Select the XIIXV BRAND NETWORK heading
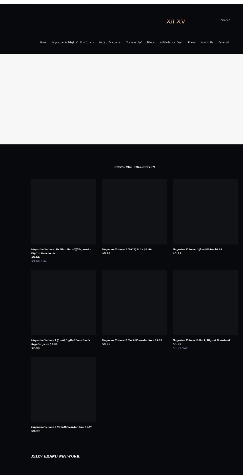Image resolution: width=243 pixels, height=475 pixels. 55,456
